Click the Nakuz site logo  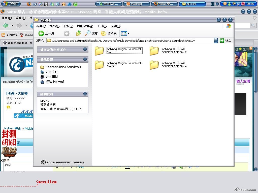tap(21, 64)
